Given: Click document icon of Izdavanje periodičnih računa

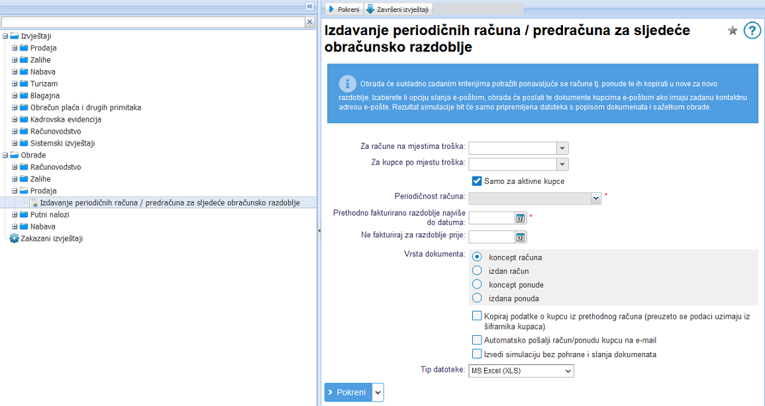Looking at the screenshot, I should pos(34,202).
